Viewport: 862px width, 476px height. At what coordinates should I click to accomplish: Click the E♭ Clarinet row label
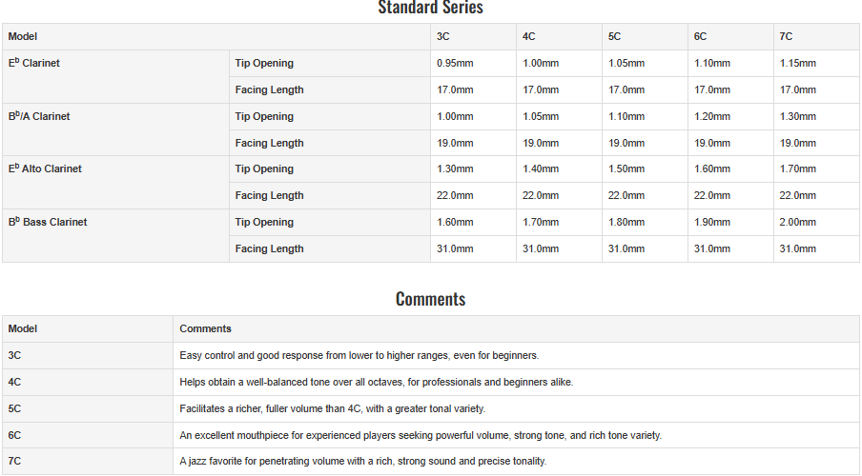[34, 63]
